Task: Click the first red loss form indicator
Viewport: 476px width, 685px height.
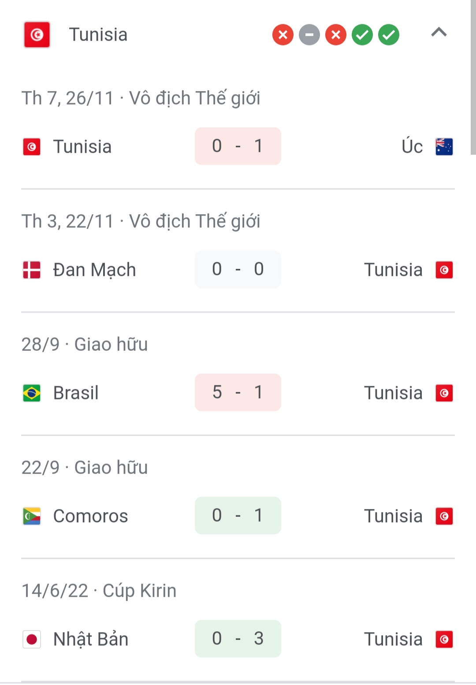Action: pos(283,35)
